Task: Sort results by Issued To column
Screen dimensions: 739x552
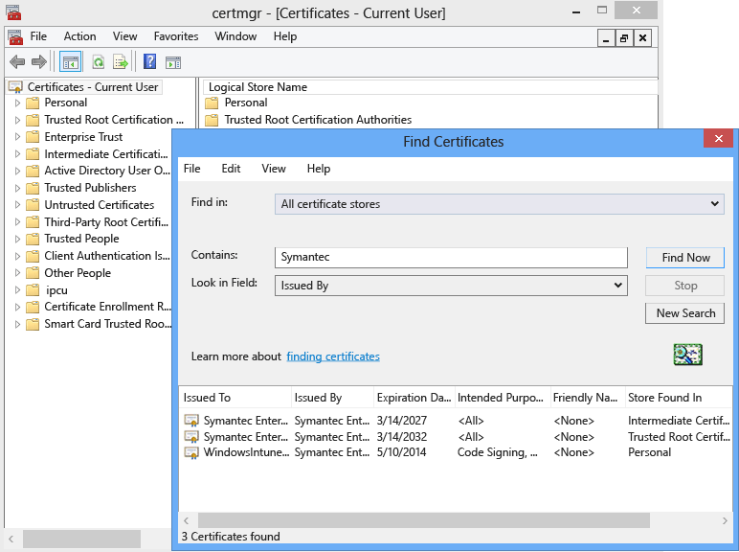Action: click(235, 398)
